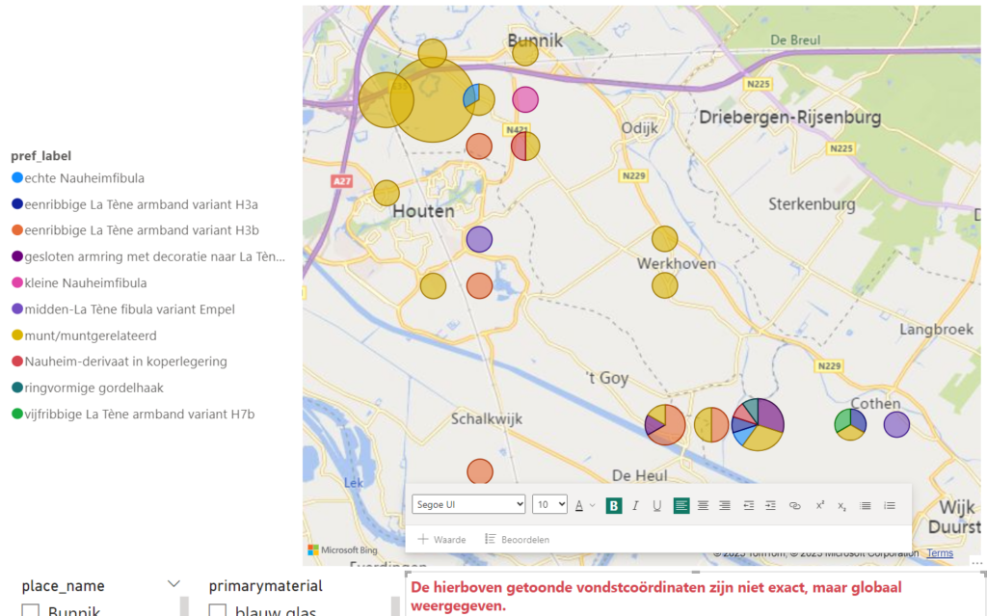The height and width of the screenshot is (616, 987).
Task: Center-align the text box content
Action: [x=703, y=505]
